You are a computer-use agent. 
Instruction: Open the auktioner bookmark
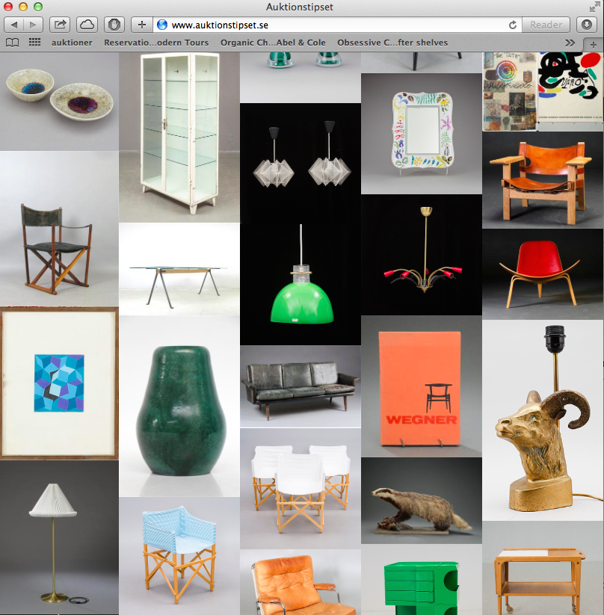pyautogui.click(x=72, y=43)
